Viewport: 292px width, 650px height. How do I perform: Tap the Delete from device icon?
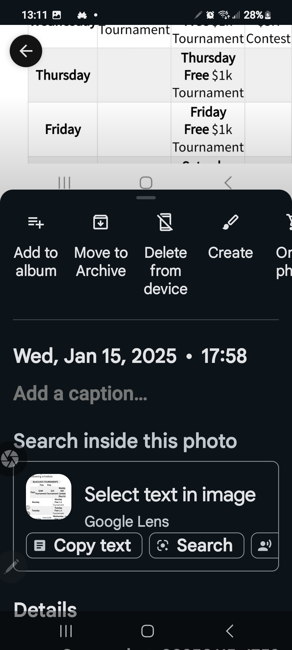[x=165, y=222]
